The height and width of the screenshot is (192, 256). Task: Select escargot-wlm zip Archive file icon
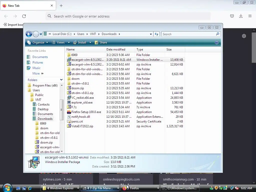click(69, 64)
